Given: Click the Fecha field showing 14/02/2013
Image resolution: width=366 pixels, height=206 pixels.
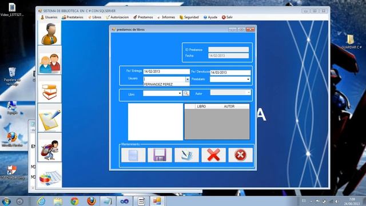Looking at the screenshot, I should [x=229, y=56].
